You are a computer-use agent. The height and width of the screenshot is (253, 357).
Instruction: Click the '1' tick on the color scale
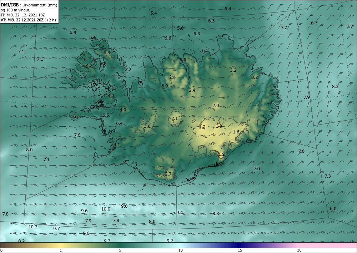pyautogui.click(x=61, y=250)
